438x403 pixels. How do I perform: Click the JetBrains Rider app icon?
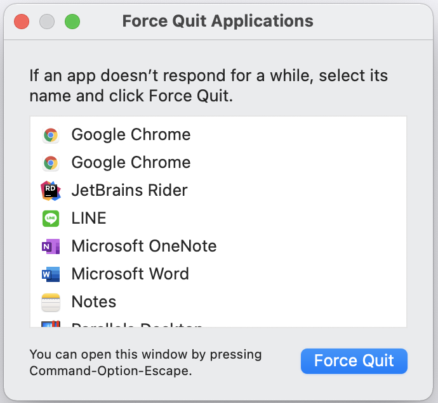50,191
